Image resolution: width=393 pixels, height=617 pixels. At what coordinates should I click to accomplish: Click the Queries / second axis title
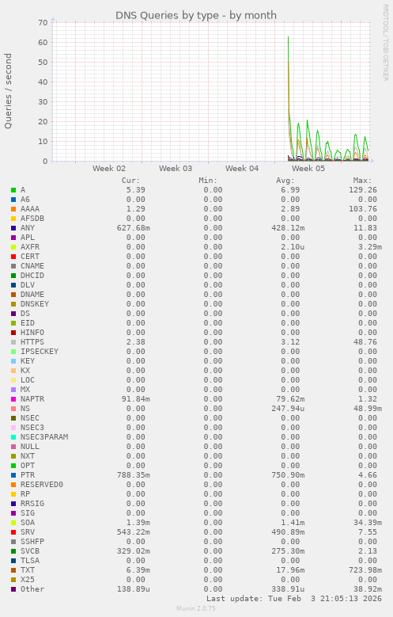[8, 91]
